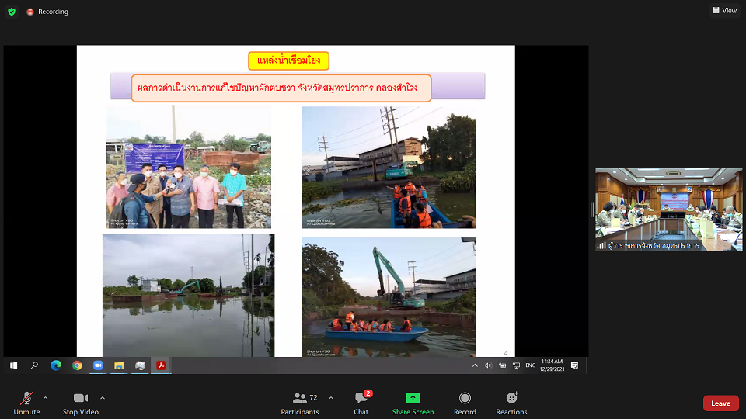
Task: Click the volume speaker tray icon
Action: point(488,365)
